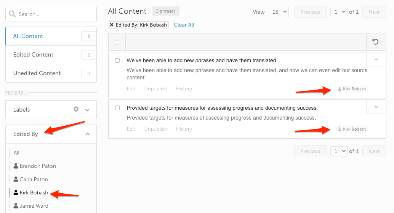Click the person icon beside Jamie Ward

(x=16, y=205)
